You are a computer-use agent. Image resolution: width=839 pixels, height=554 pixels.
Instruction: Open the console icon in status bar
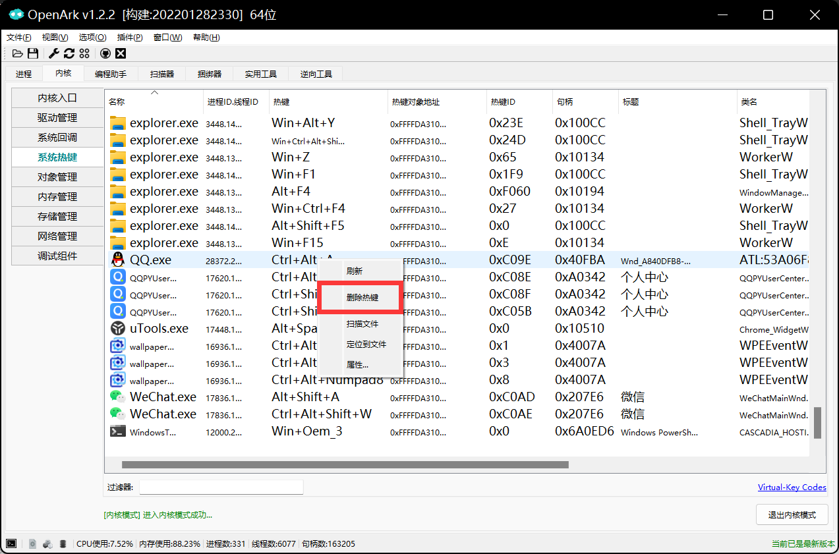coord(11,543)
